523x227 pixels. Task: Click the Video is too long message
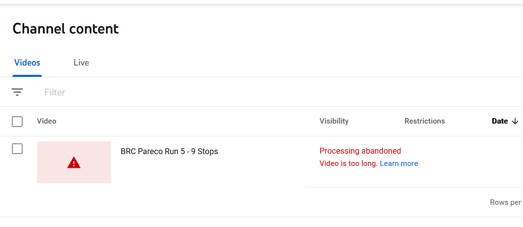click(x=349, y=163)
